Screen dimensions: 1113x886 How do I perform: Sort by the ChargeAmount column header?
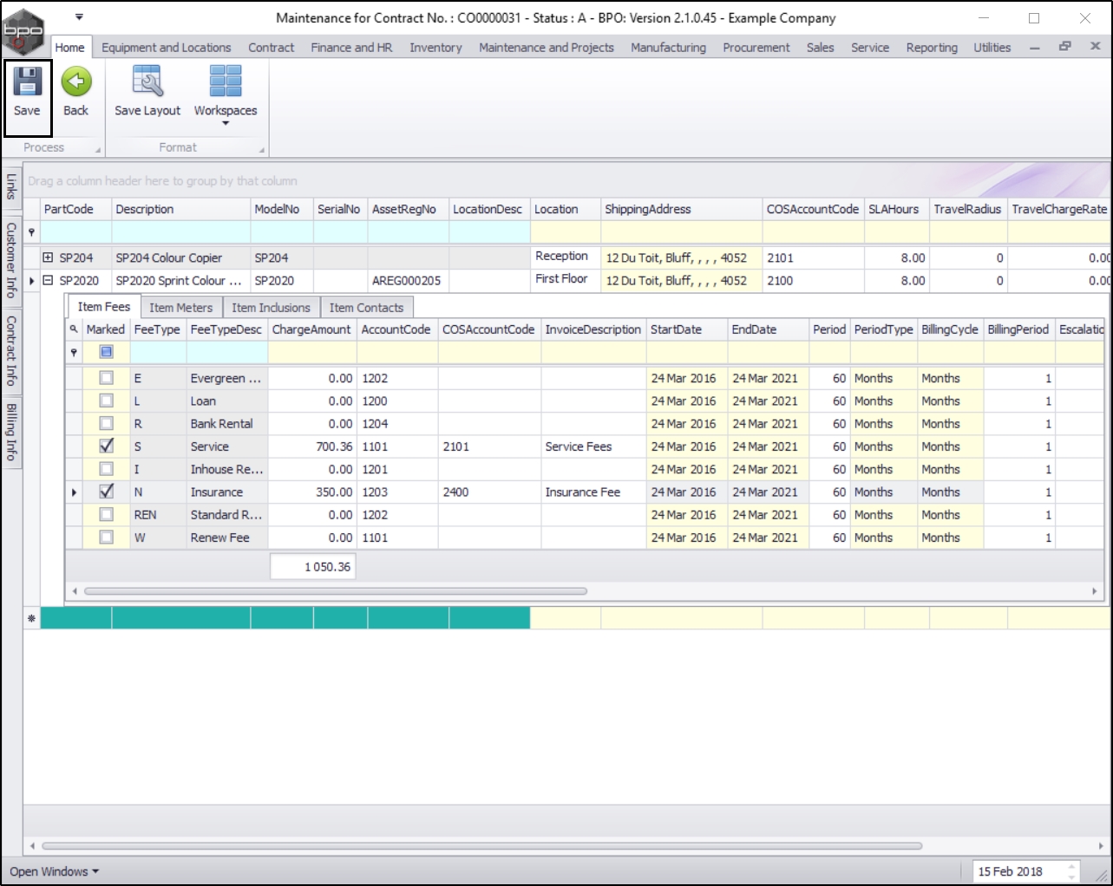[x=311, y=329]
